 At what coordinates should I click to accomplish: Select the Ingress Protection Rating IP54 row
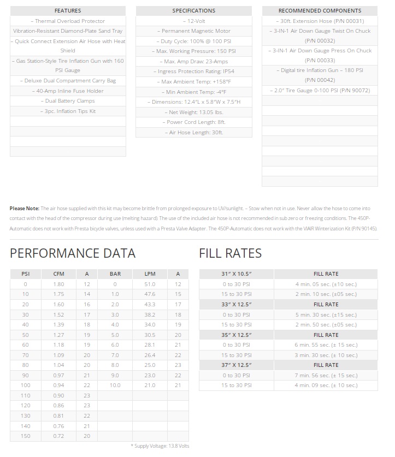[x=194, y=72]
